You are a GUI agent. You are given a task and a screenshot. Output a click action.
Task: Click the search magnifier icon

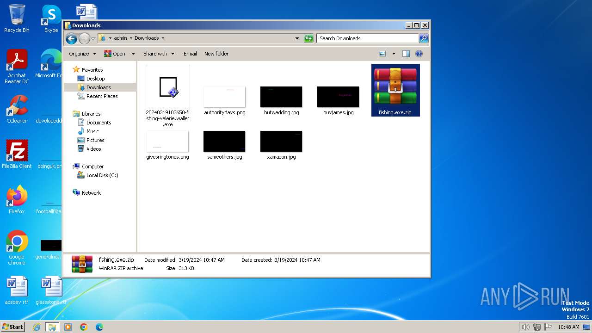pos(423,38)
